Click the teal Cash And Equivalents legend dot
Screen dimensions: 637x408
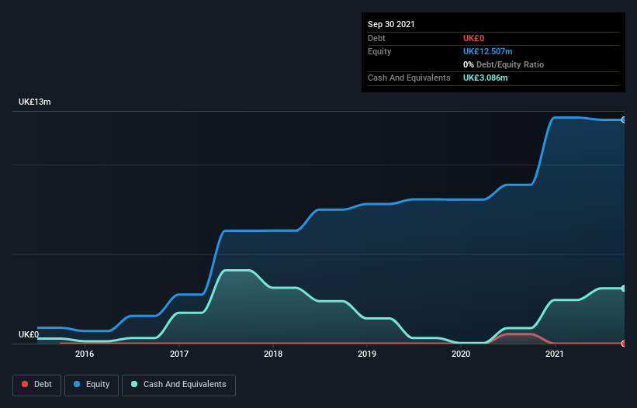tap(134, 384)
